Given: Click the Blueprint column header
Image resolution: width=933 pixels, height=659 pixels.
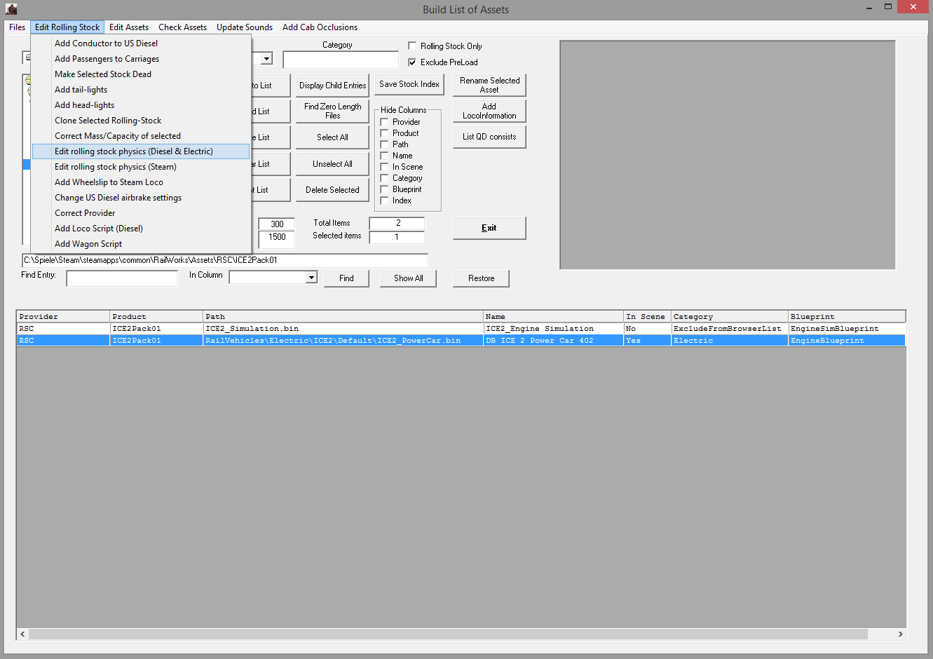Looking at the screenshot, I should (847, 317).
